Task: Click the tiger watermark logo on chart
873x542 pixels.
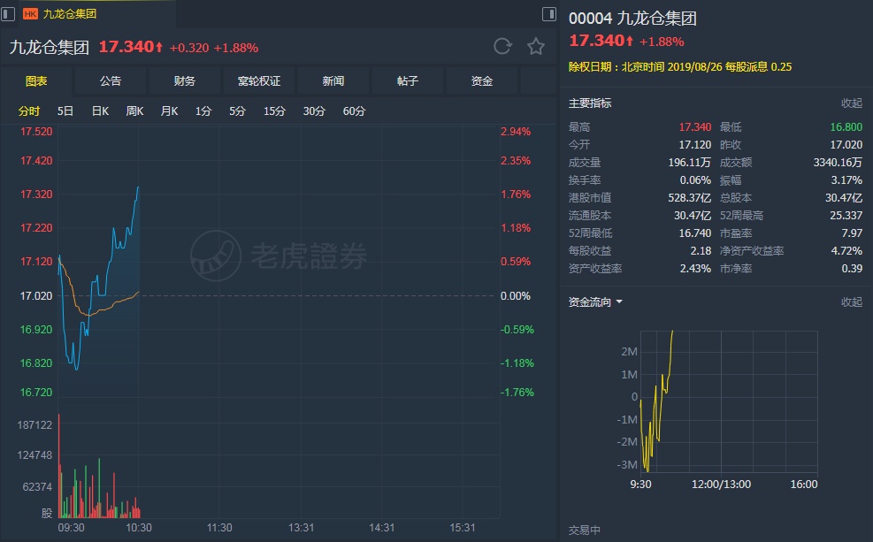Action: click(x=216, y=256)
